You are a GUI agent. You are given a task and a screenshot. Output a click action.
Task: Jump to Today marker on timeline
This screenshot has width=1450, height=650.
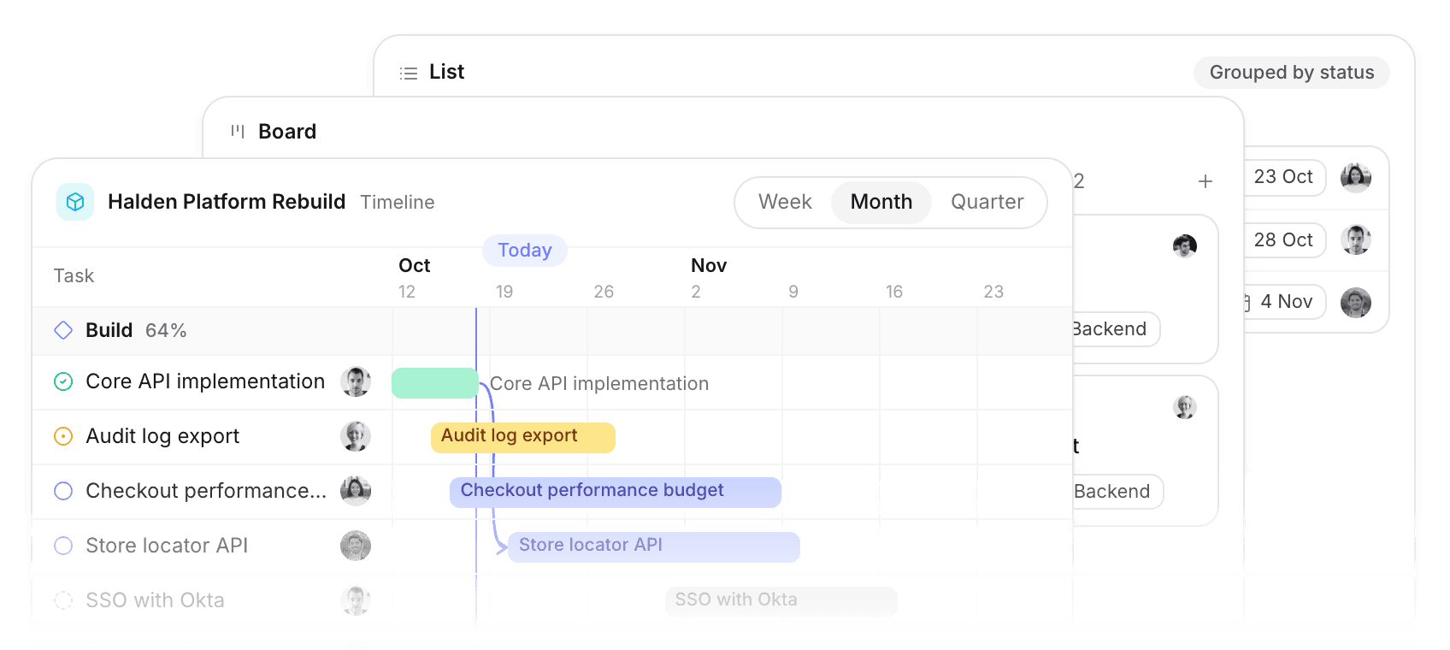[x=525, y=251]
